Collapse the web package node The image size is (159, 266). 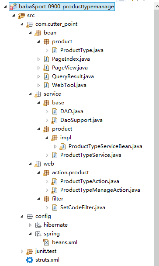pyautogui.click(x=31, y=164)
